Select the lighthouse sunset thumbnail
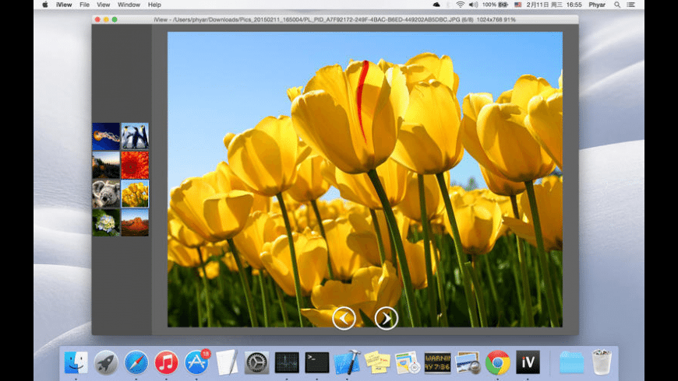The image size is (678, 381). click(106, 165)
